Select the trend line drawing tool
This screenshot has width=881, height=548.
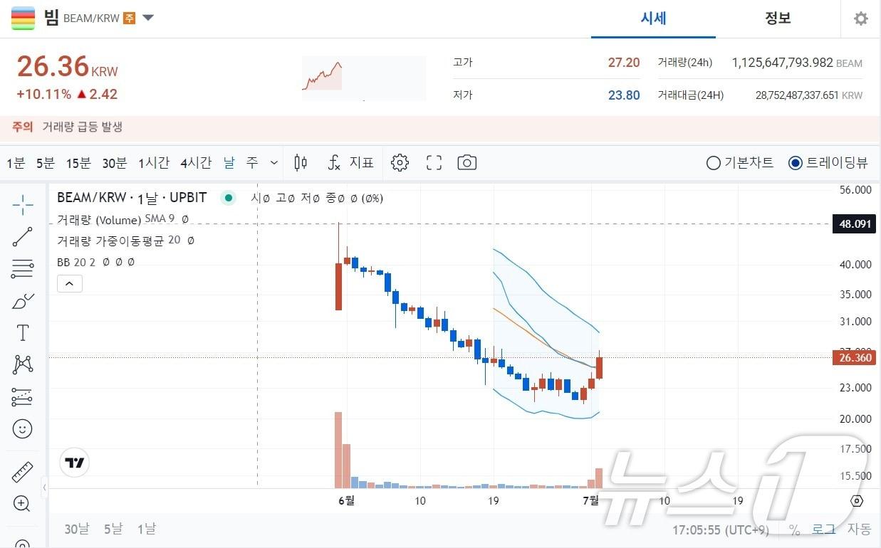click(x=22, y=237)
